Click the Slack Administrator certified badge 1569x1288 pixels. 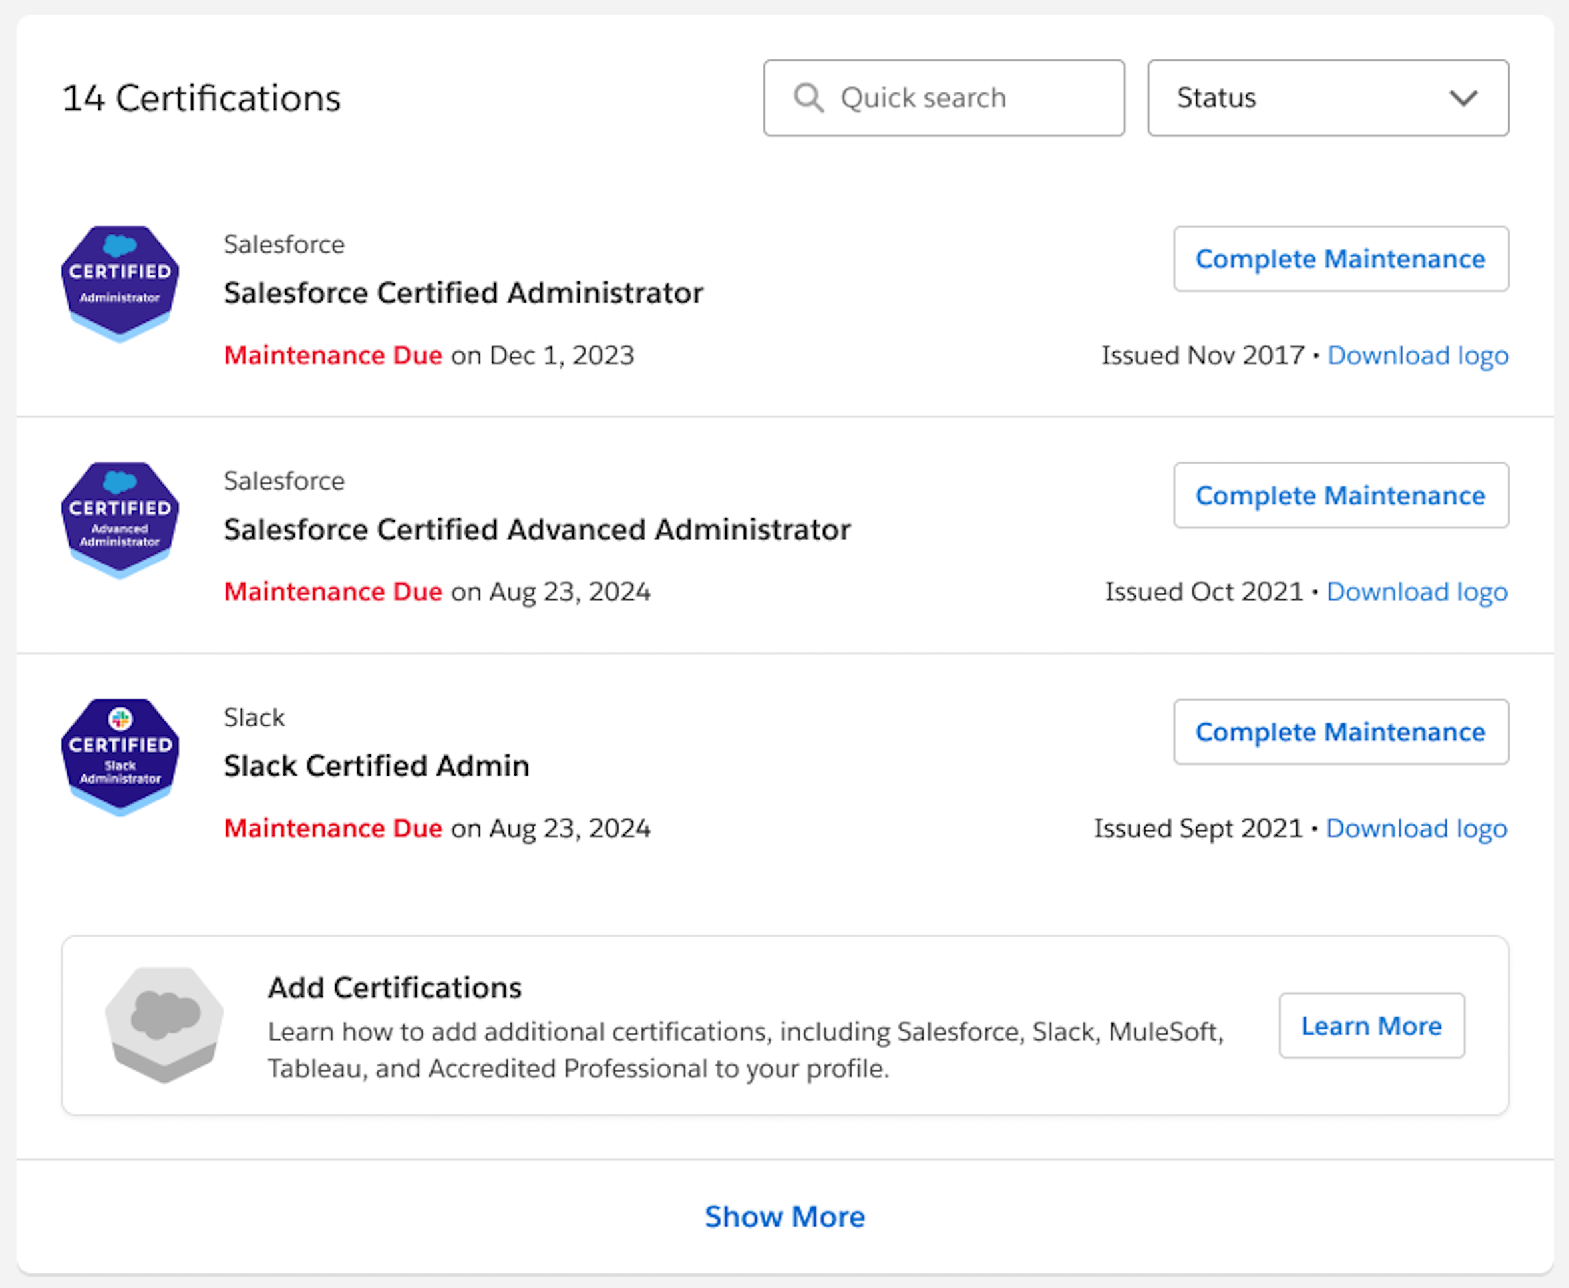(119, 757)
